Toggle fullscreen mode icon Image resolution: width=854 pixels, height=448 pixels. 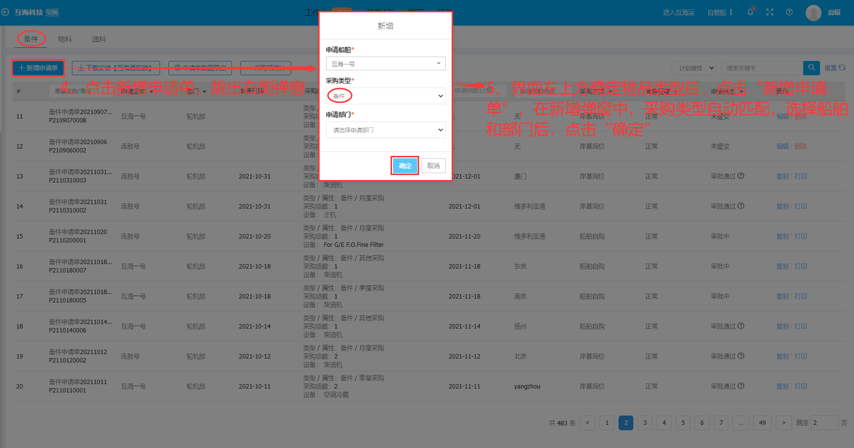click(770, 12)
